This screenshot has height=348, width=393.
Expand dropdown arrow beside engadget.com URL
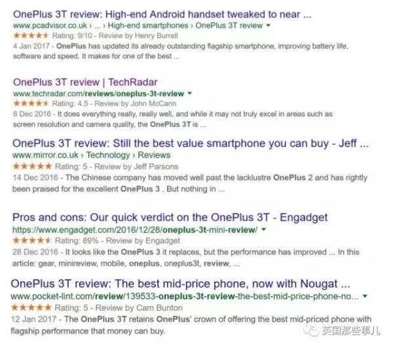(x=263, y=229)
